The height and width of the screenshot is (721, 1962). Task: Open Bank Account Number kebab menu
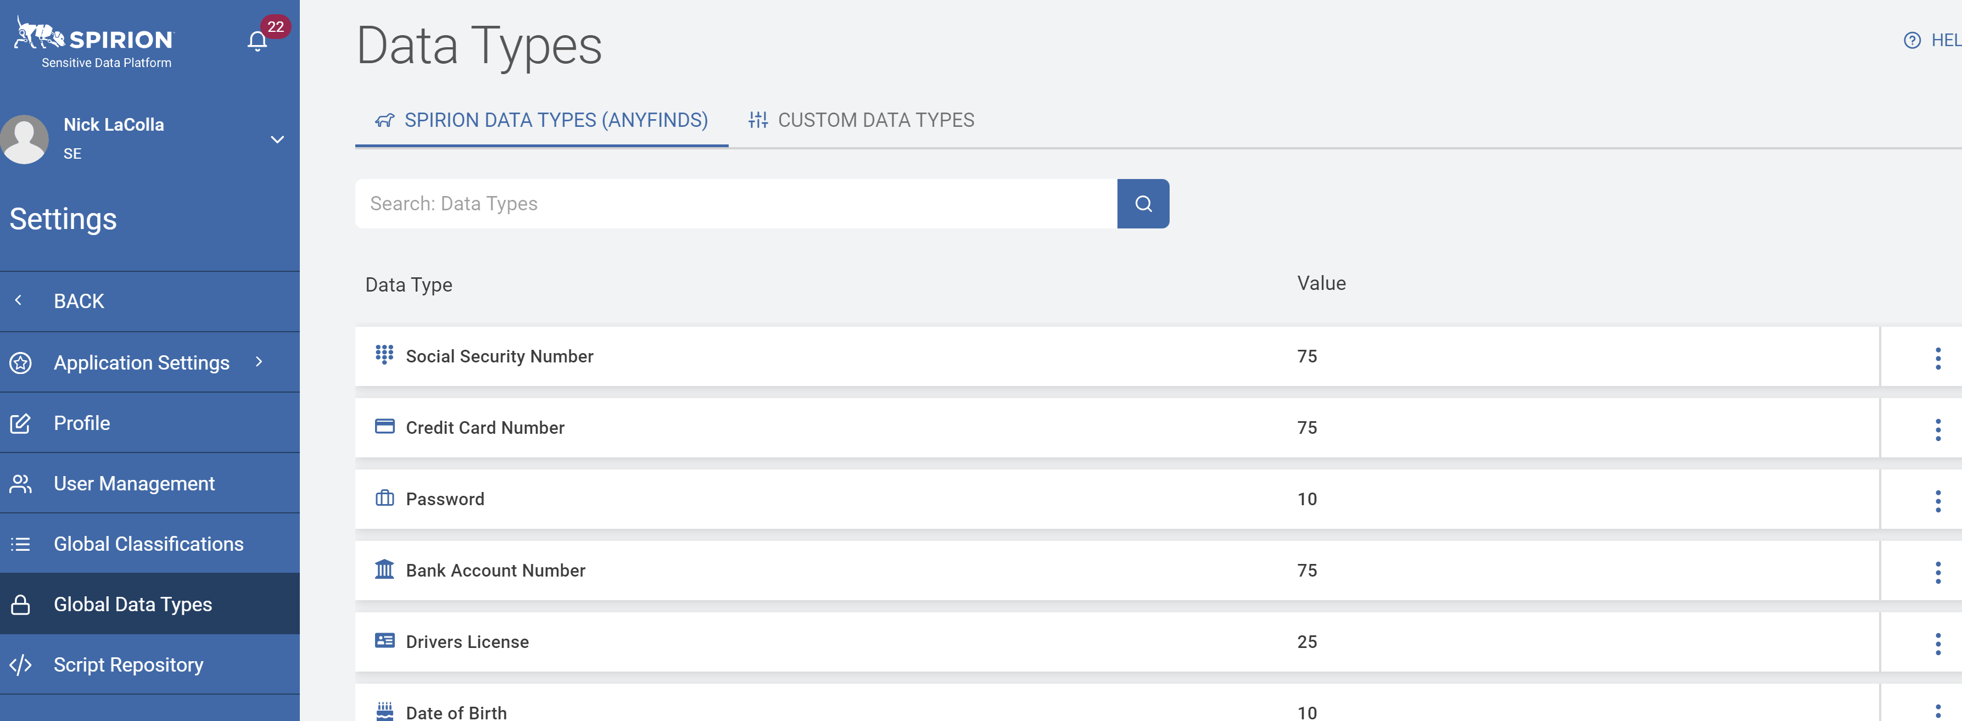1938,572
